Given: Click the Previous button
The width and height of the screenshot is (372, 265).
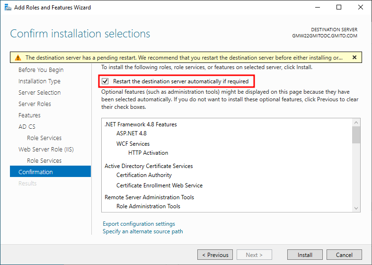Looking at the screenshot, I should pos(215,255).
